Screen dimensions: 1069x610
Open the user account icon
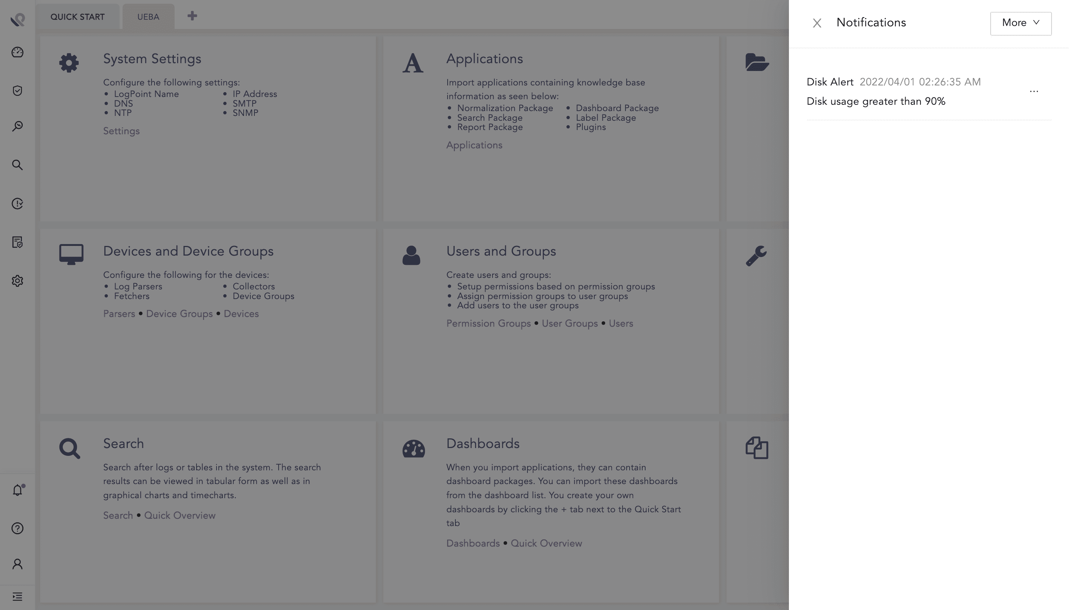point(17,564)
